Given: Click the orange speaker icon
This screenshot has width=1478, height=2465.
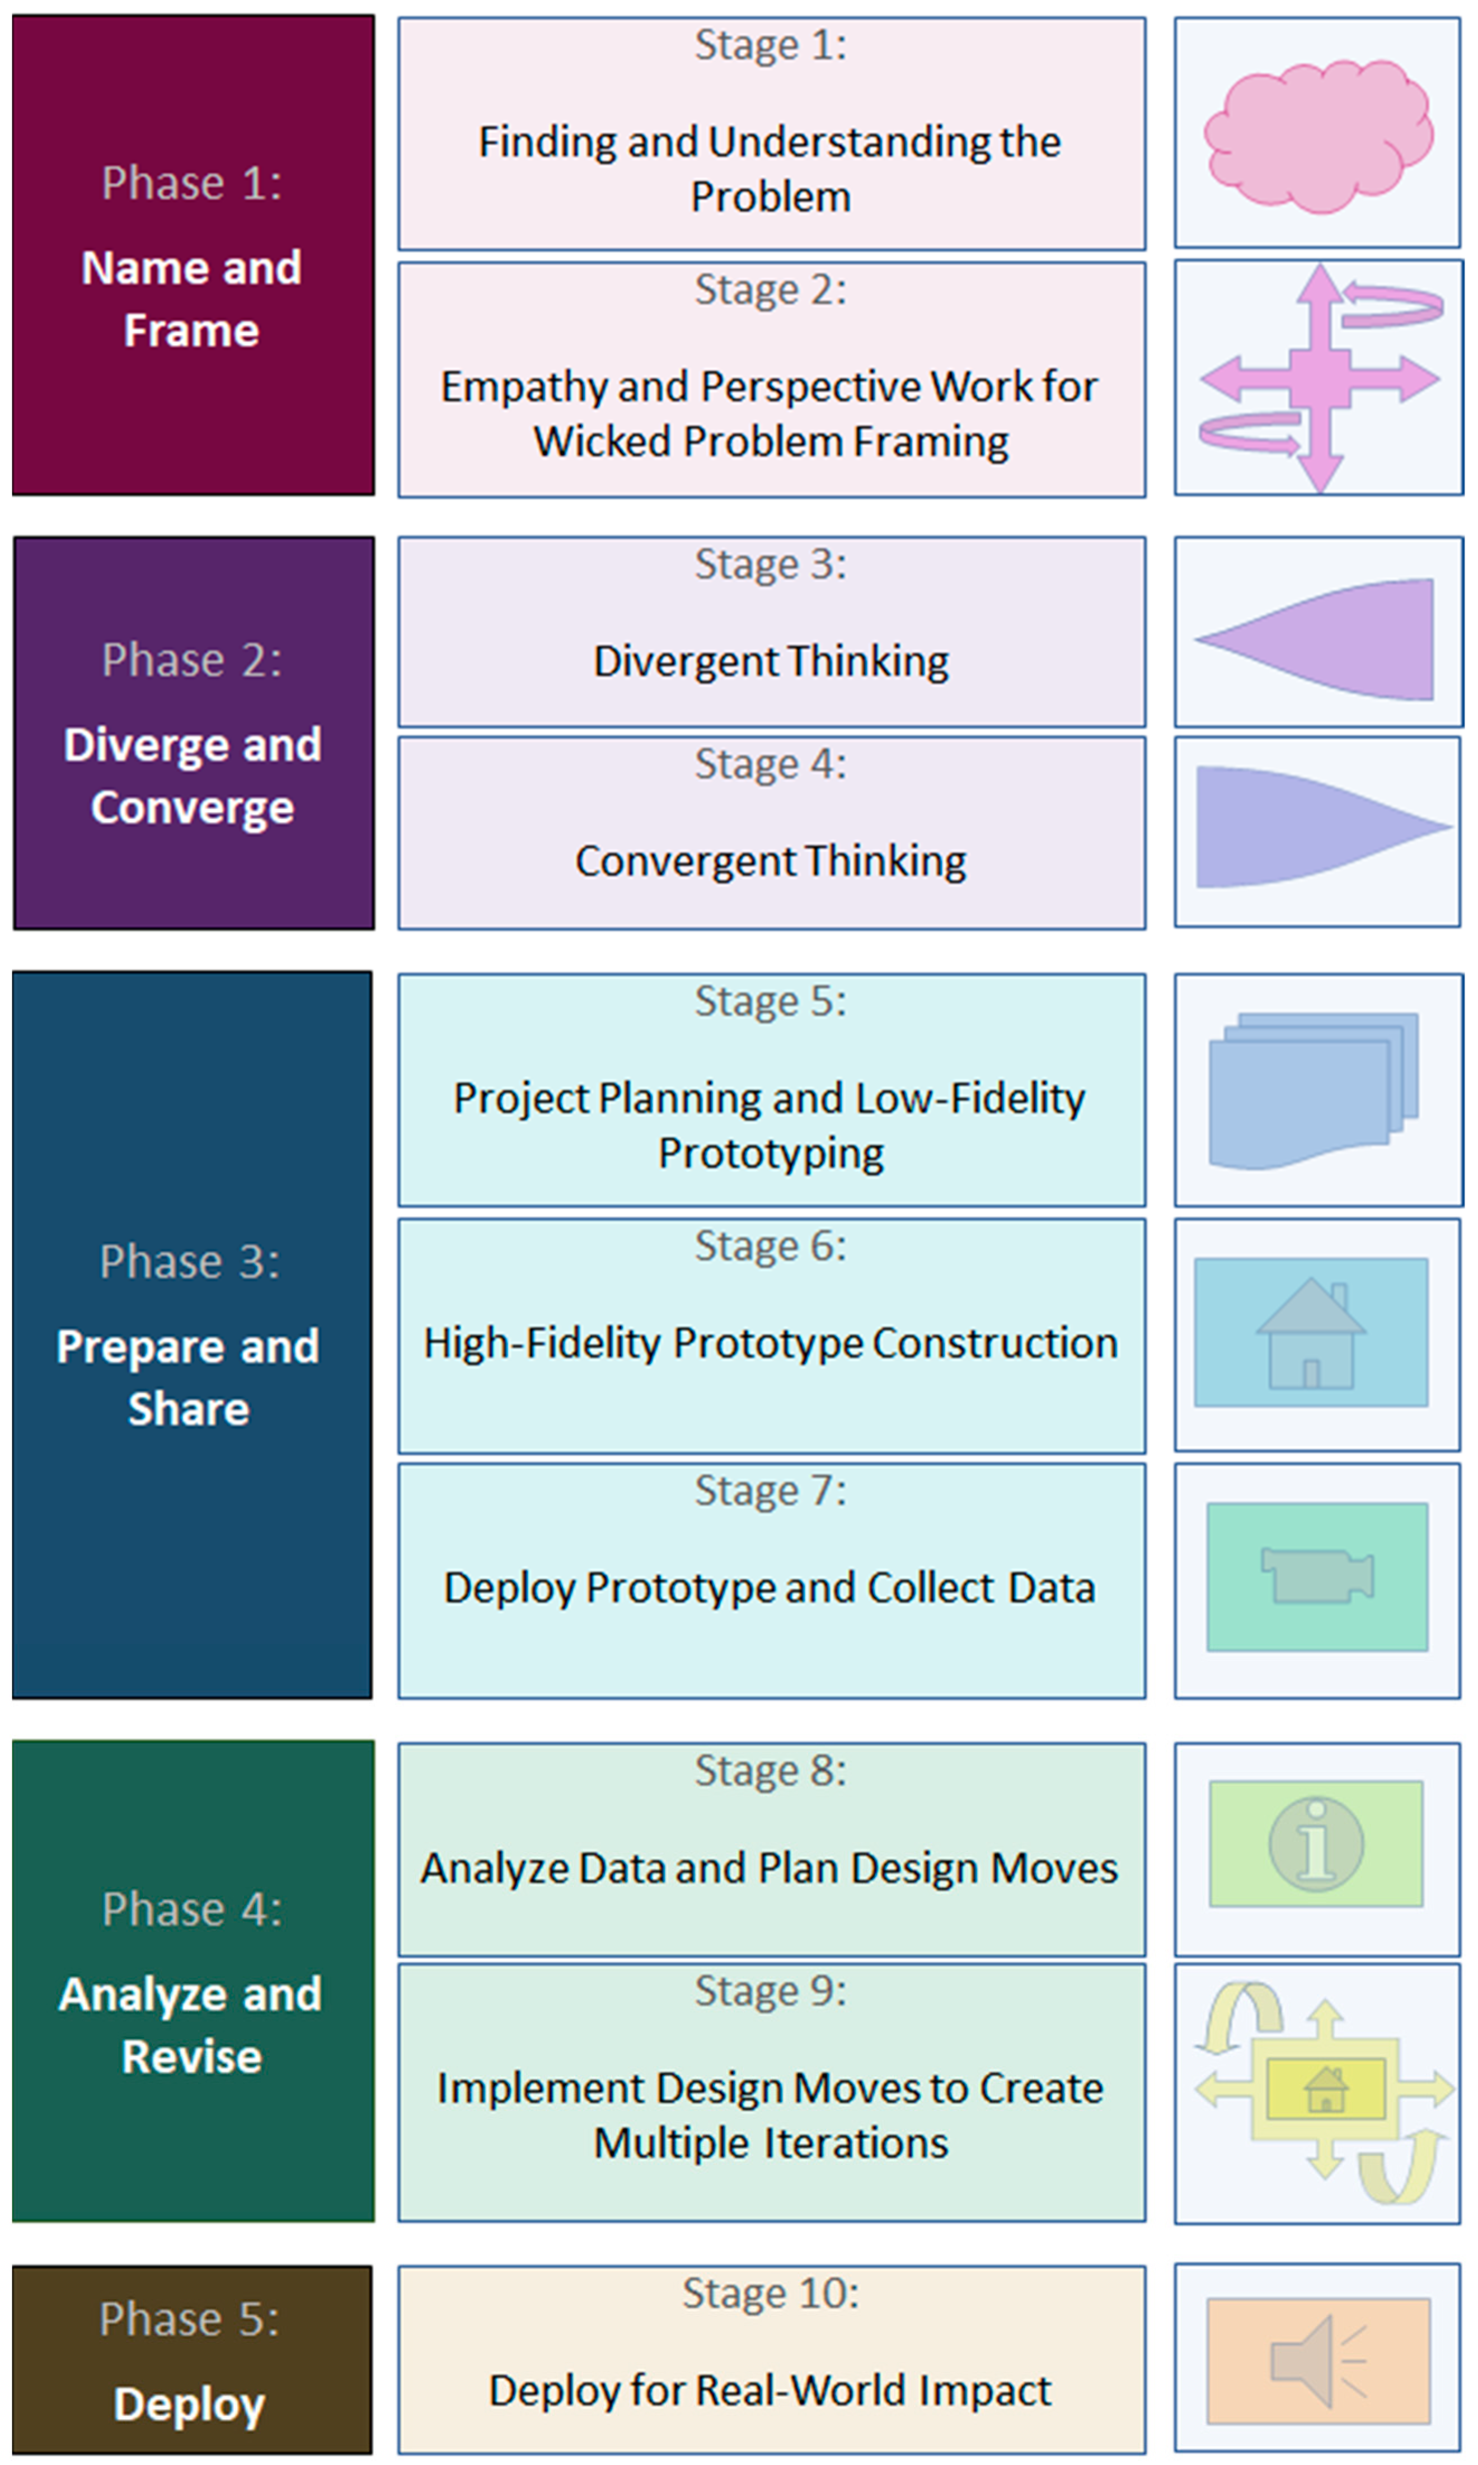Looking at the screenshot, I should click(1317, 2360).
